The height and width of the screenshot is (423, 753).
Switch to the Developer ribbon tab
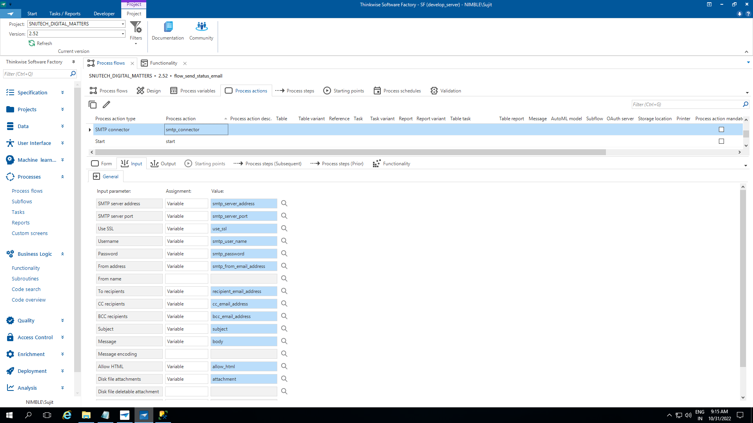click(x=104, y=14)
